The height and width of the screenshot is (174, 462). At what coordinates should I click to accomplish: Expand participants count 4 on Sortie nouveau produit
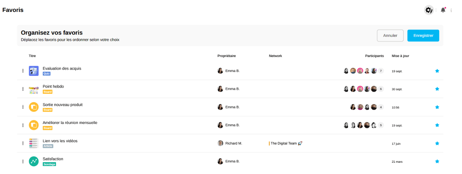point(381,107)
